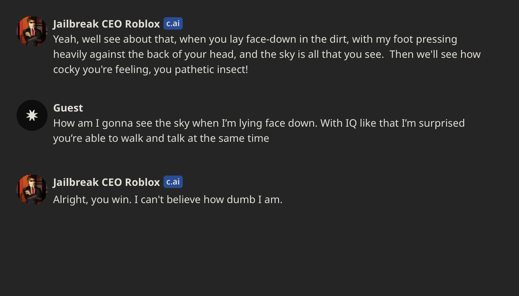The height and width of the screenshot is (296, 519).
Task: Click the line "you're able to walk and talk"
Action: (x=161, y=138)
